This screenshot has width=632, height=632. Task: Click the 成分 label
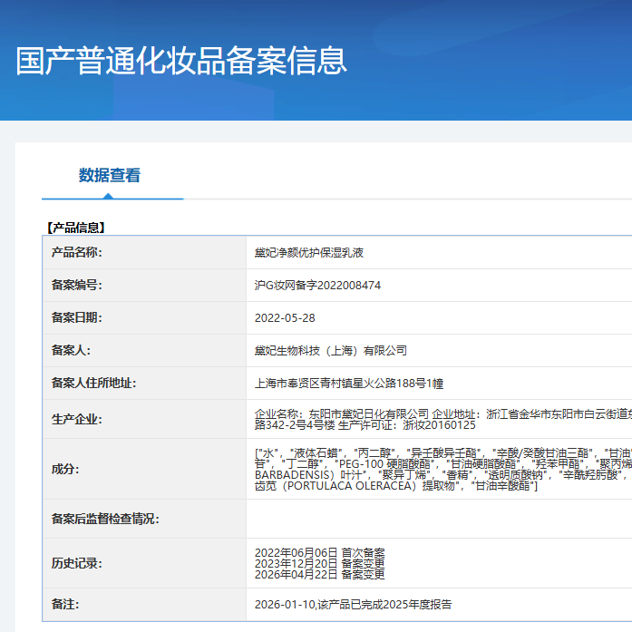coord(65,469)
